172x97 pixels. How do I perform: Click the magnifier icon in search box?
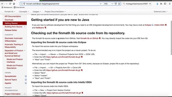tap(124, 4)
